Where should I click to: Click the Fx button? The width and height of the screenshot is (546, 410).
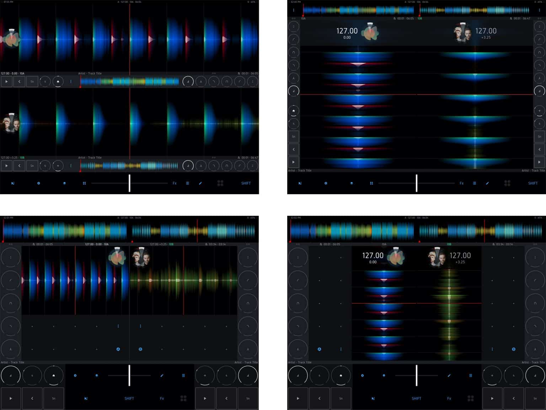pyautogui.click(x=174, y=183)
